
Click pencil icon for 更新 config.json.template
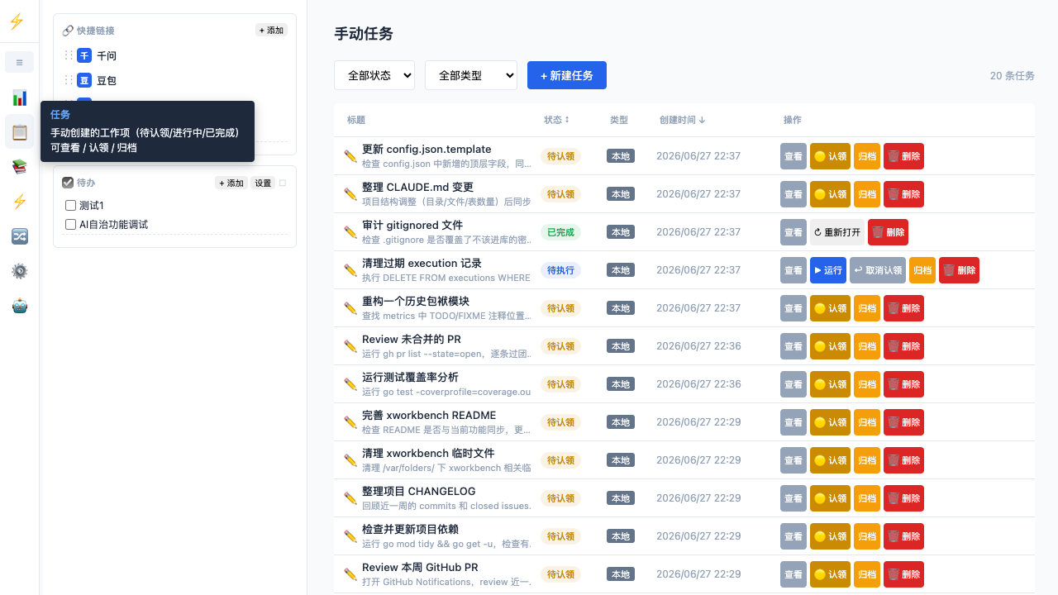350,156
